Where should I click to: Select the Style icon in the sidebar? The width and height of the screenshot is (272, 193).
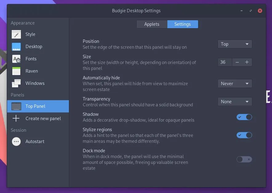click(16, 34)
